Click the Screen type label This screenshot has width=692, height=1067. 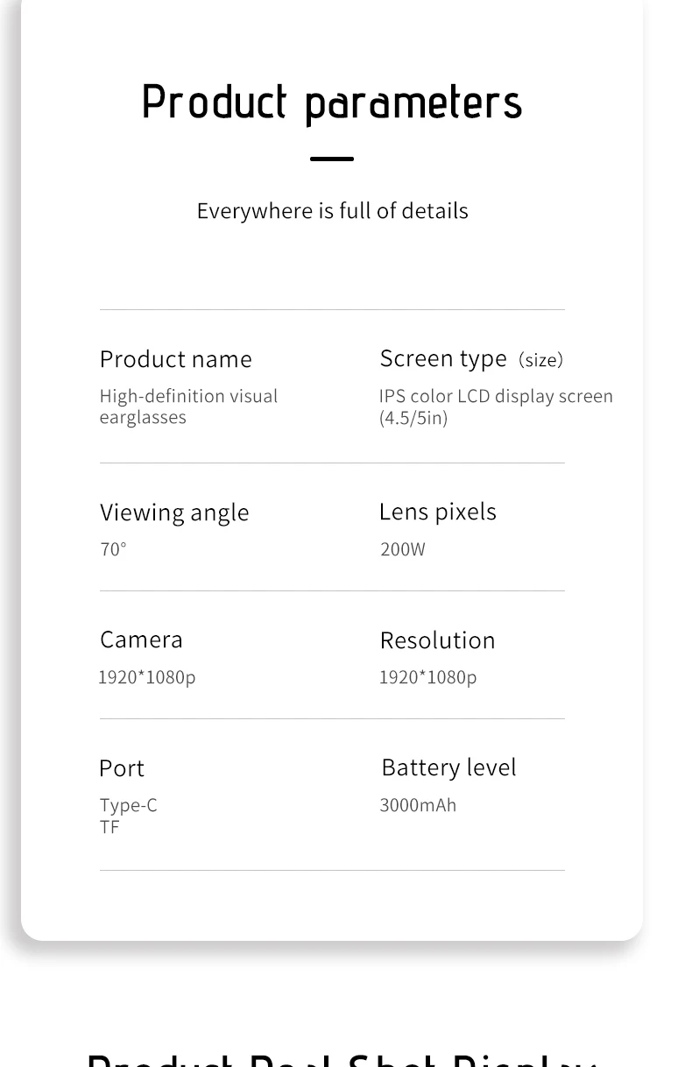(x=443, y=359)
